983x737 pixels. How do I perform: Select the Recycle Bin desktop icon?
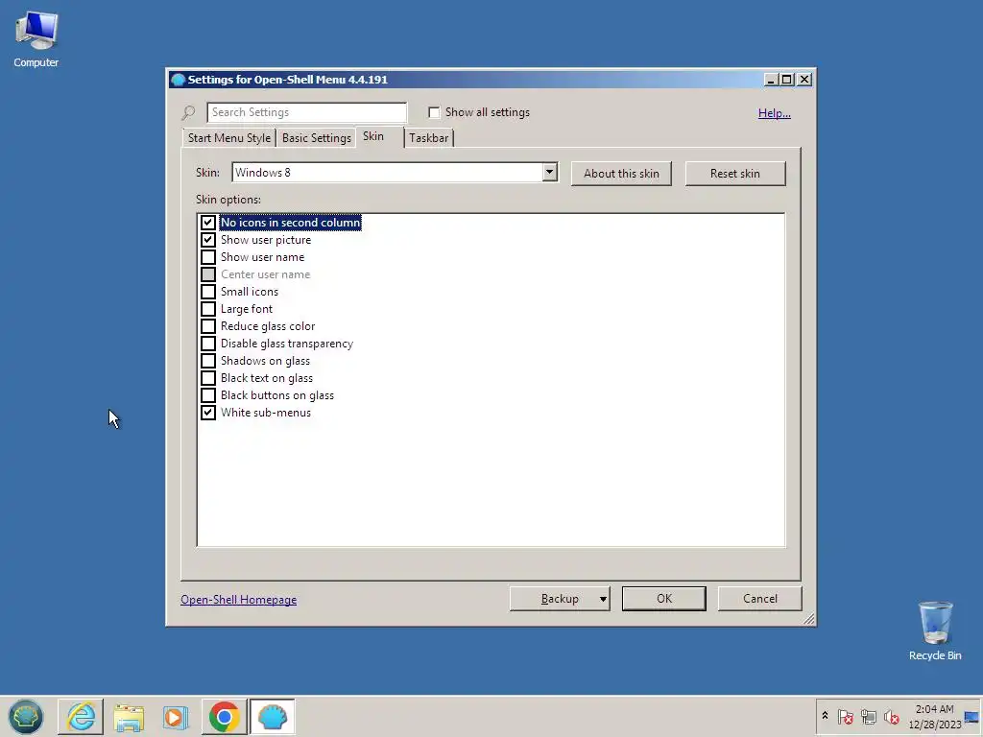[x=935, y=630]
